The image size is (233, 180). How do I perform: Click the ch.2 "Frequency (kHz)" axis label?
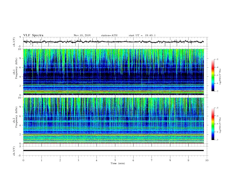click(16, 117)
